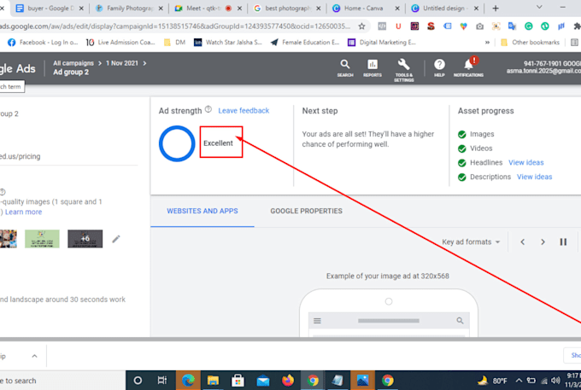Screen dimensions: 581x390
Task: Click the Leave feedback link
Action: (244, 111)
